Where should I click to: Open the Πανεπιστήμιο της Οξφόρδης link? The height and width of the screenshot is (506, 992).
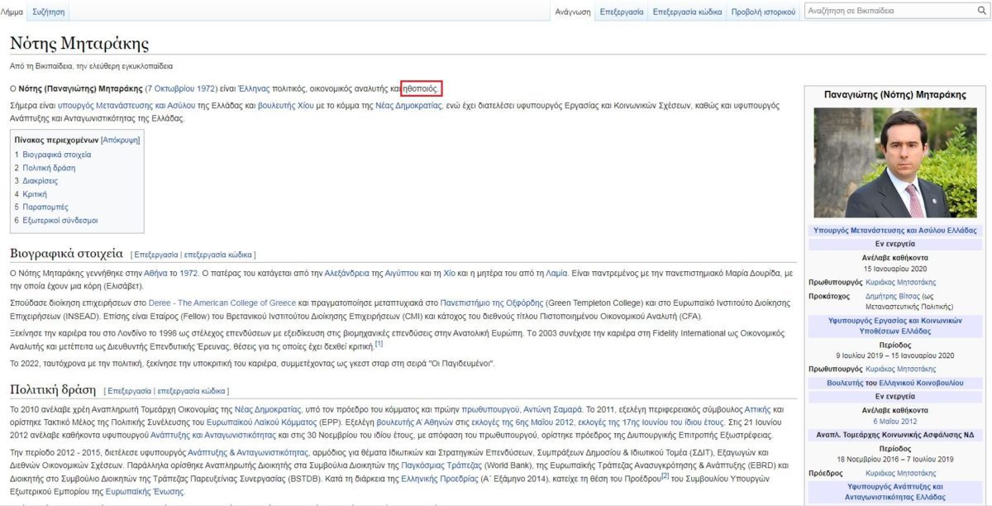click(x=491, y=303)
